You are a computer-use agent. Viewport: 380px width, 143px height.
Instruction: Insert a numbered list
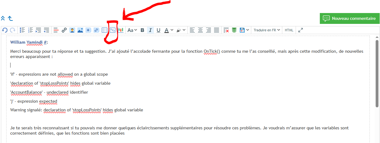tap(30, 30)
